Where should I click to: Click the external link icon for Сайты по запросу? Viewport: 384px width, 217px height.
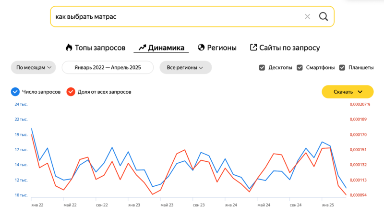tap(253, 48)
